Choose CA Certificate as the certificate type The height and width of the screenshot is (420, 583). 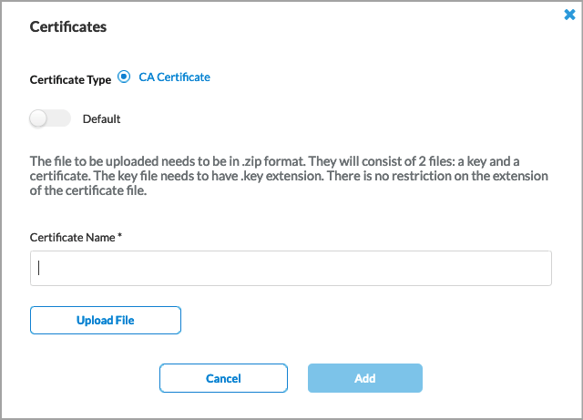click(x=124, y=77)
